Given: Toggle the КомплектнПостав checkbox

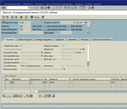Looking at the screenshot, I should tap(4, 49).
